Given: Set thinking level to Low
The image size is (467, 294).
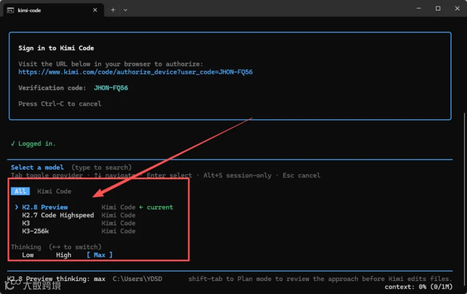Looking at the screenshot, I should pyautogui.click(x=28, y=255).
